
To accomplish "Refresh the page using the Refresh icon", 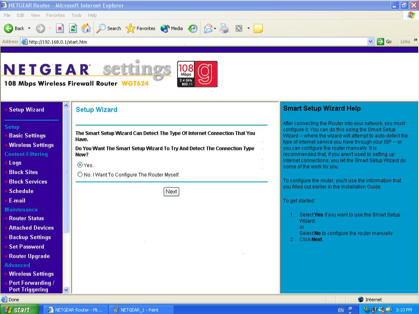I will pyautogui.click(x=73, y=28).
